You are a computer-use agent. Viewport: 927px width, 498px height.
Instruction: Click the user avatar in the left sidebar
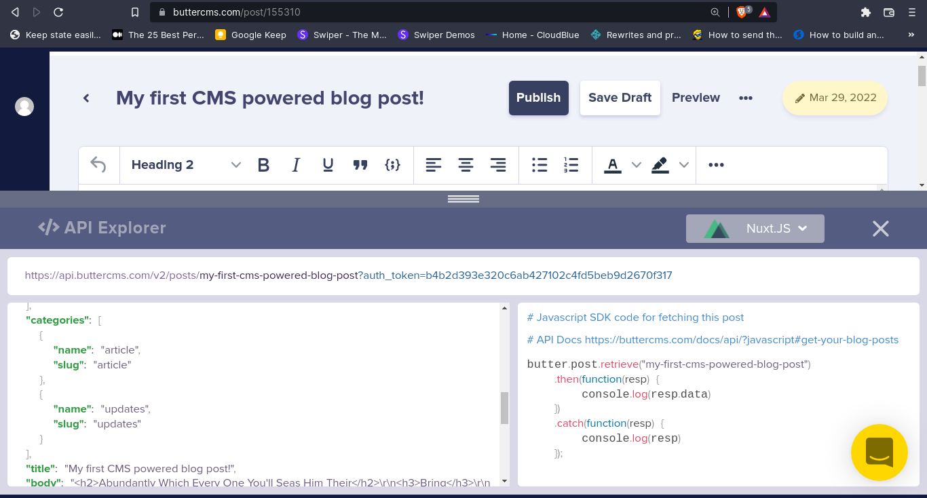pos(24,107)
